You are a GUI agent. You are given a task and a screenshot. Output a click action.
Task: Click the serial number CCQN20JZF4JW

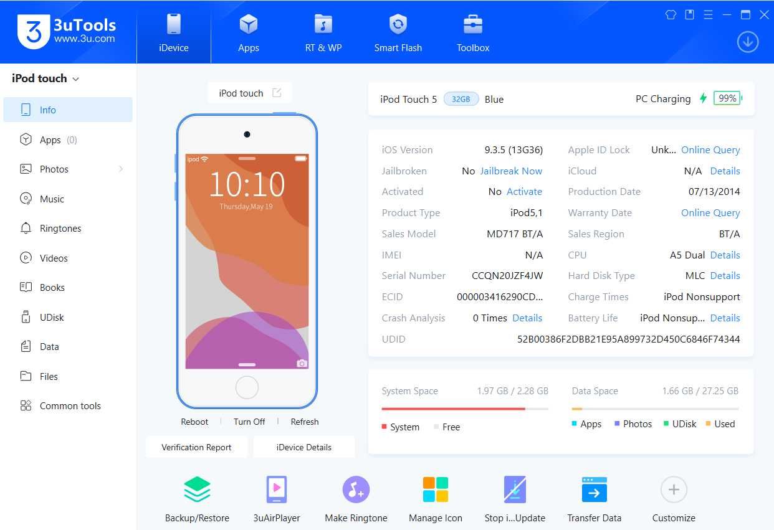507,275
